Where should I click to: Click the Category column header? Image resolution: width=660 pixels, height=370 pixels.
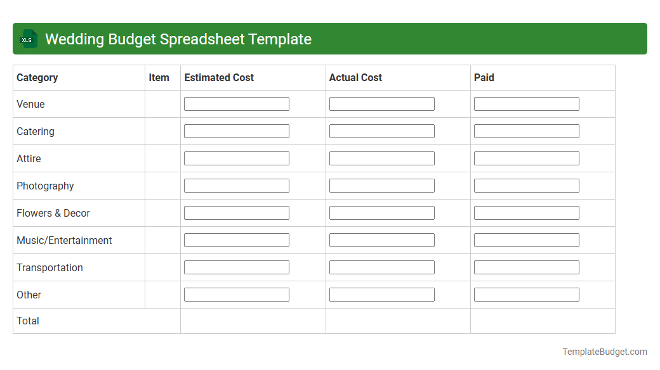click(x=37, y=77)
